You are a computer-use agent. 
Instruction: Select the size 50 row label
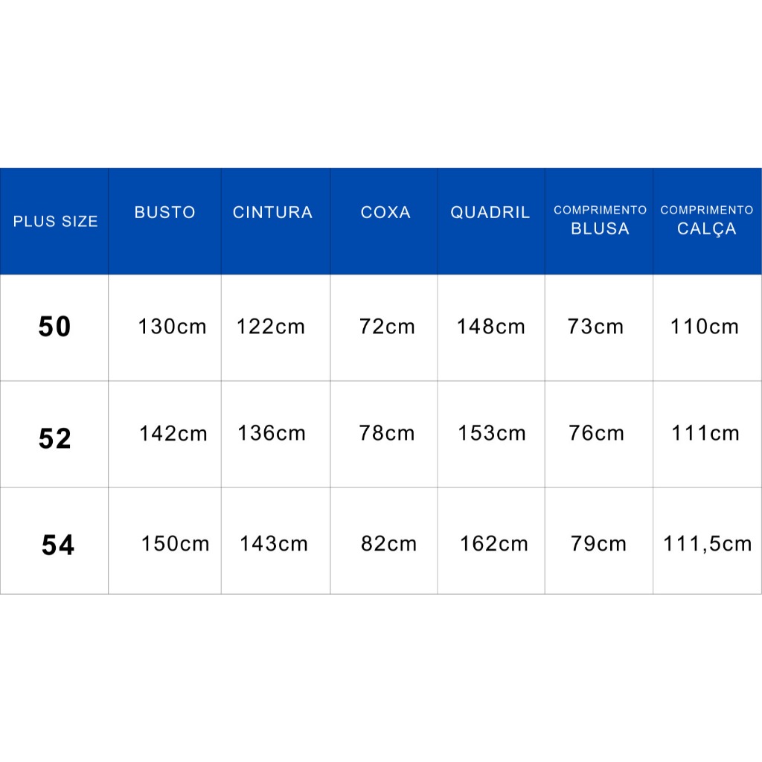tap(54, 327)
